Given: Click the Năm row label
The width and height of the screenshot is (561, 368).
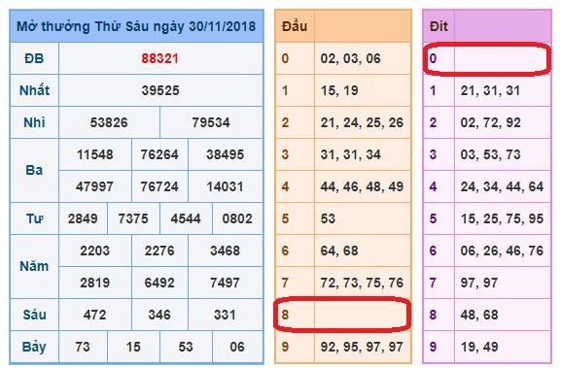Looking at the screenshot, I should [x=34, y=266].
